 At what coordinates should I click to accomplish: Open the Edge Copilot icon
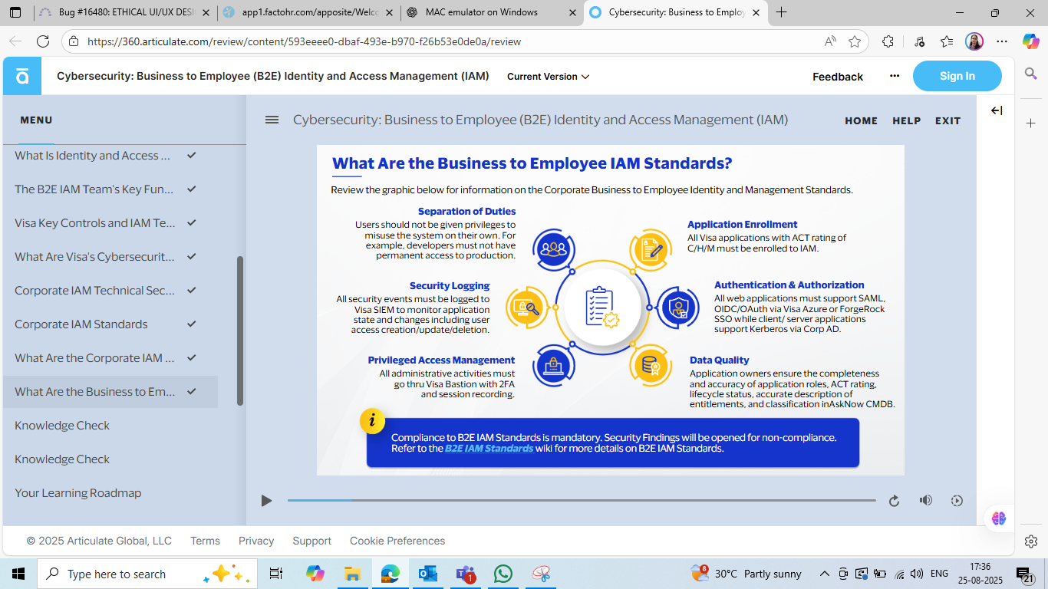[x=1030, y=41]
